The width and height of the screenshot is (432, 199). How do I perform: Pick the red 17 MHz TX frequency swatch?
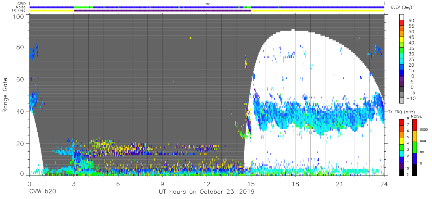tap(402, 122)
